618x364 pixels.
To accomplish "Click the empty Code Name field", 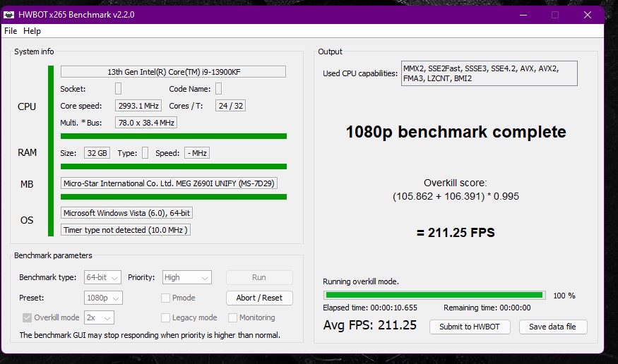I will pyautogui.click(x=219, y=89).
